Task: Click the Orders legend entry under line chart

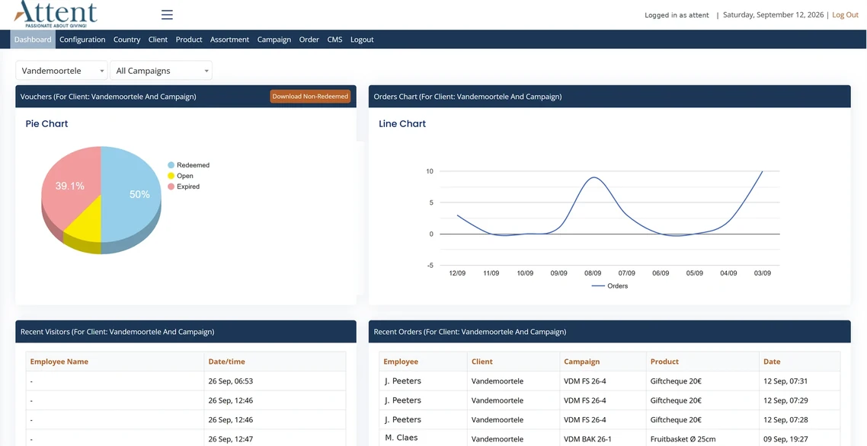Action: [610, 285]
